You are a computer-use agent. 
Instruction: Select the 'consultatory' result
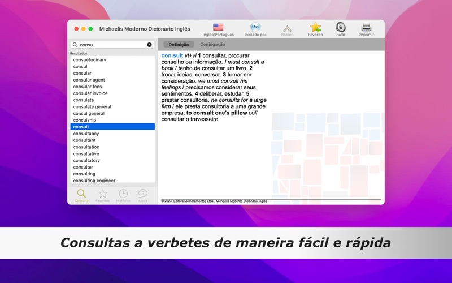[112, 160]
